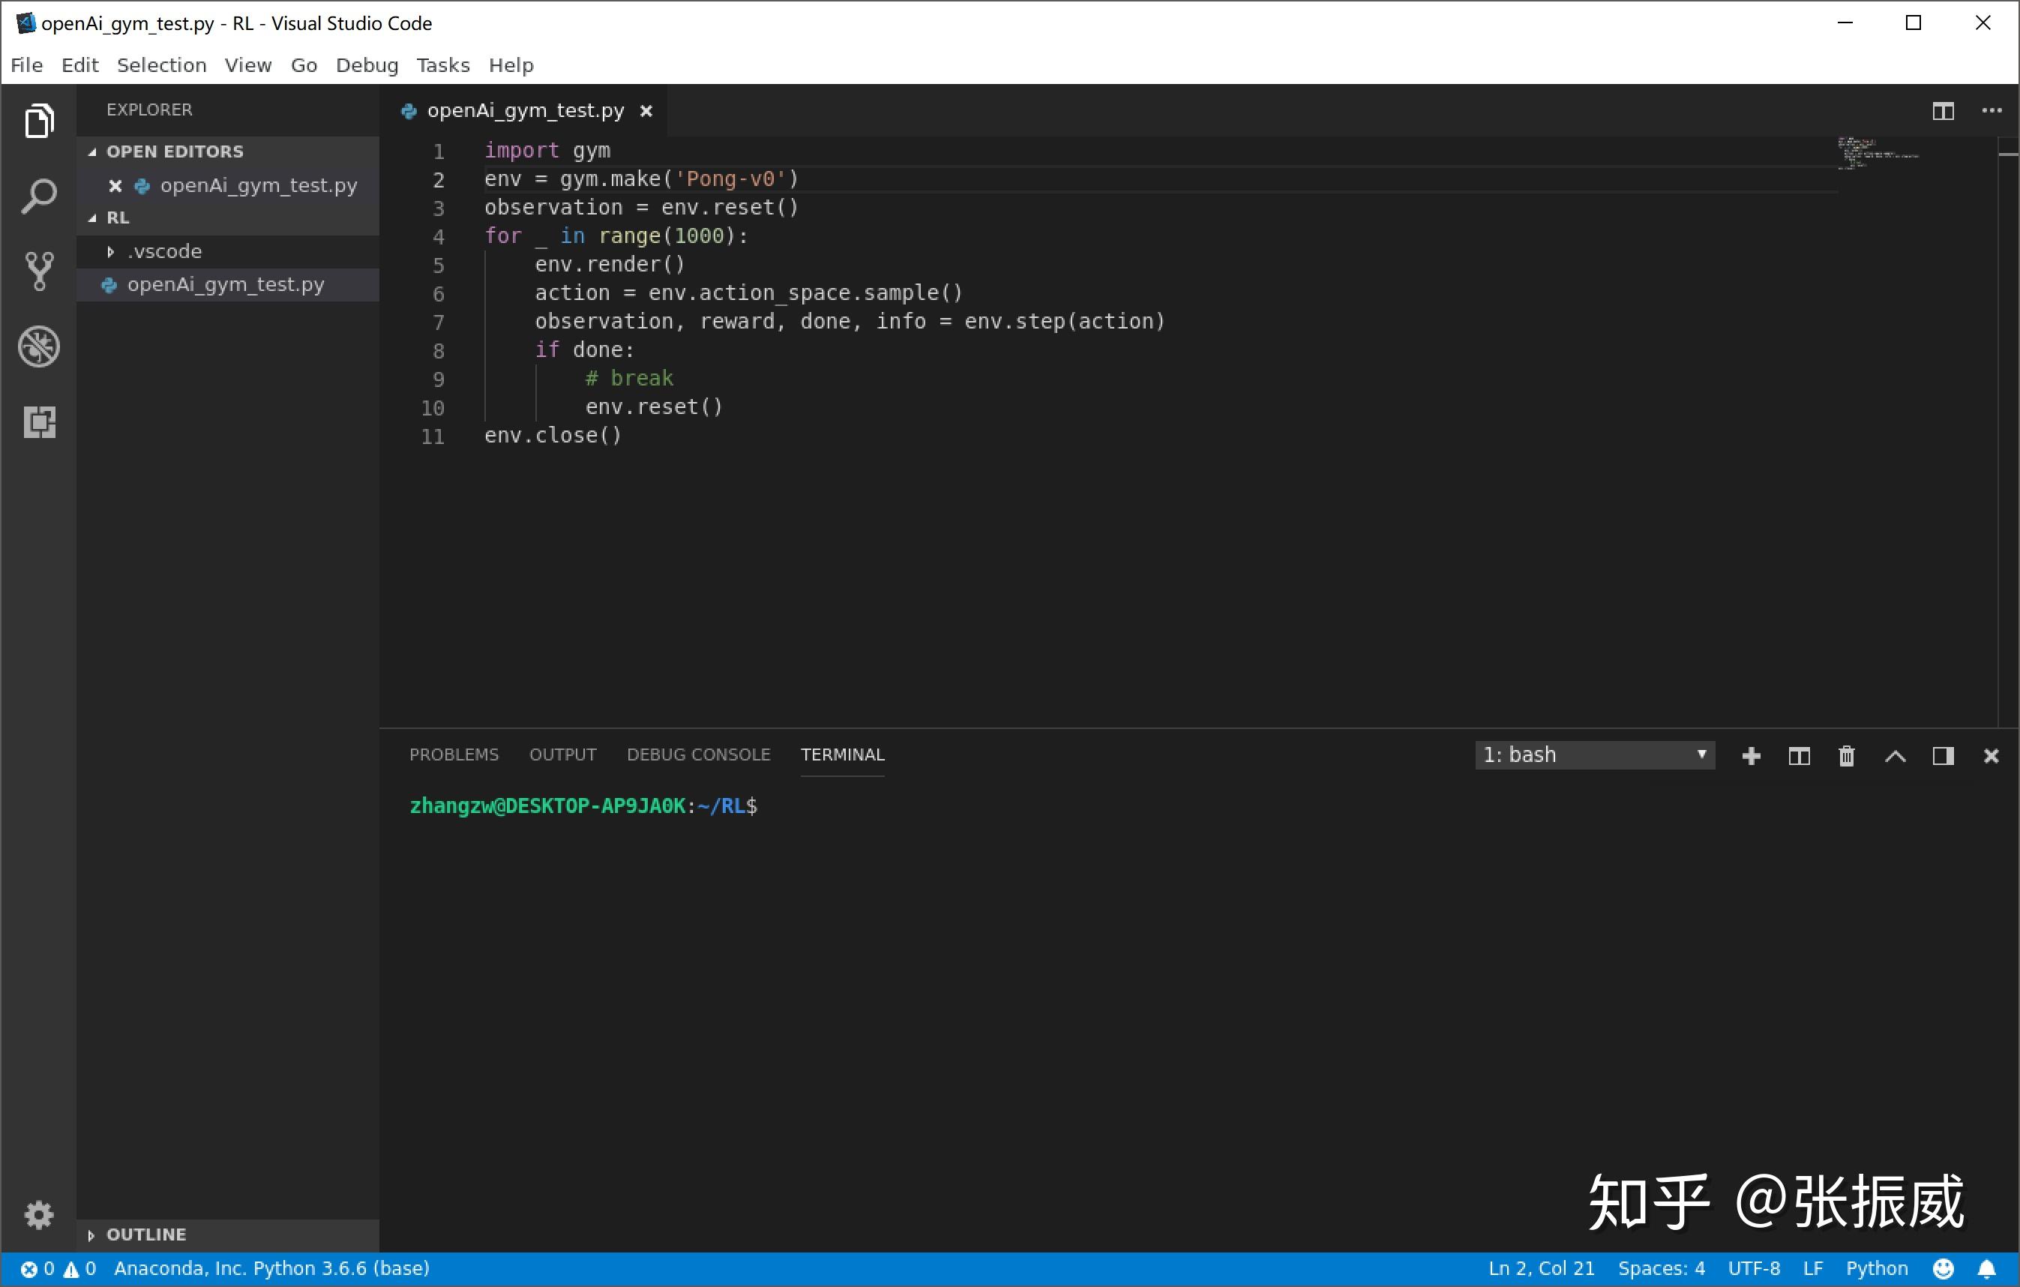Open the View menu
Viewport: 2020px width, 1287px height.
point(247,64)
